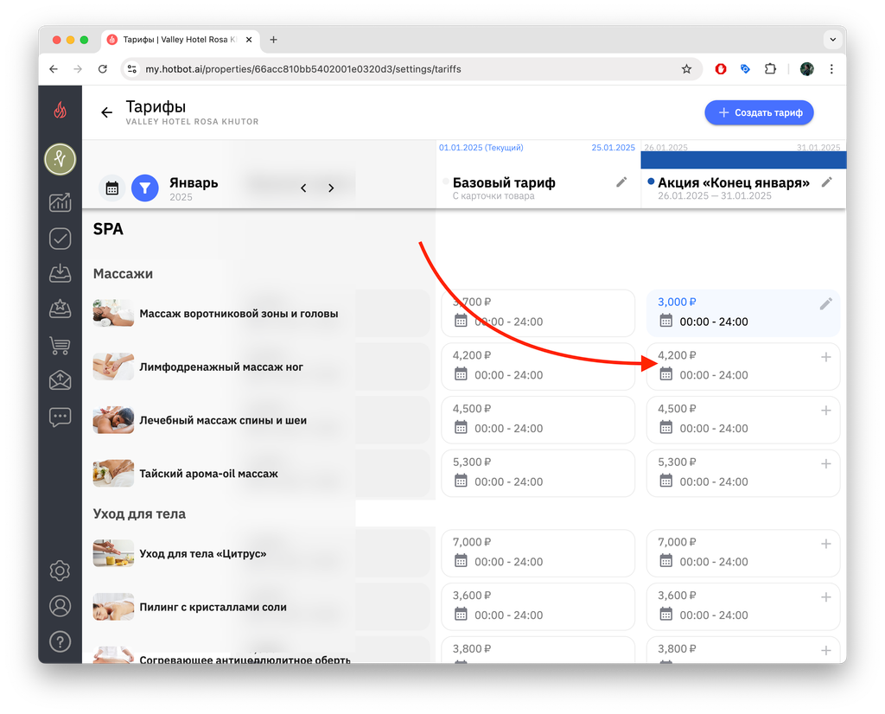Screen dimensions: 885x714
Task: Go to previous month with left chevron
Action: [x=303, y=188]
